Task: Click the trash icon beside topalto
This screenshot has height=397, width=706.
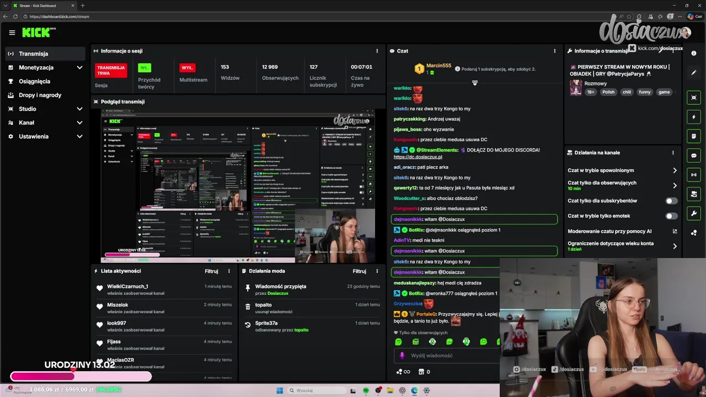Action: 248,305
